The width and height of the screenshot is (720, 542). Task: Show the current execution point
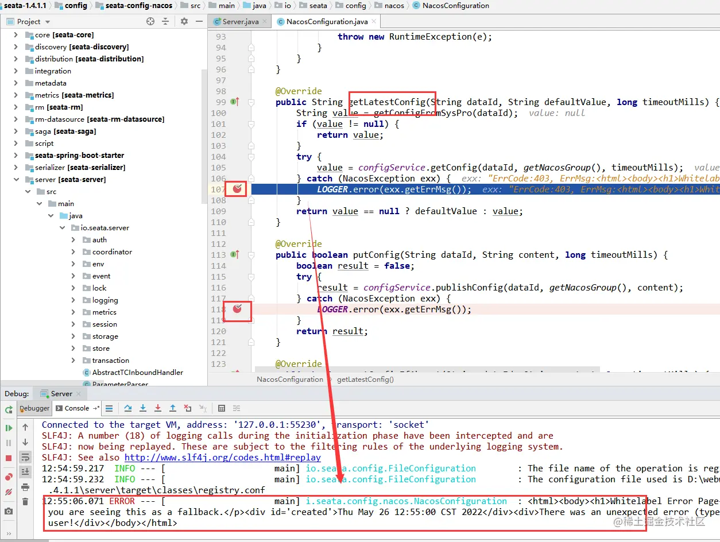(x=109, y=408)
